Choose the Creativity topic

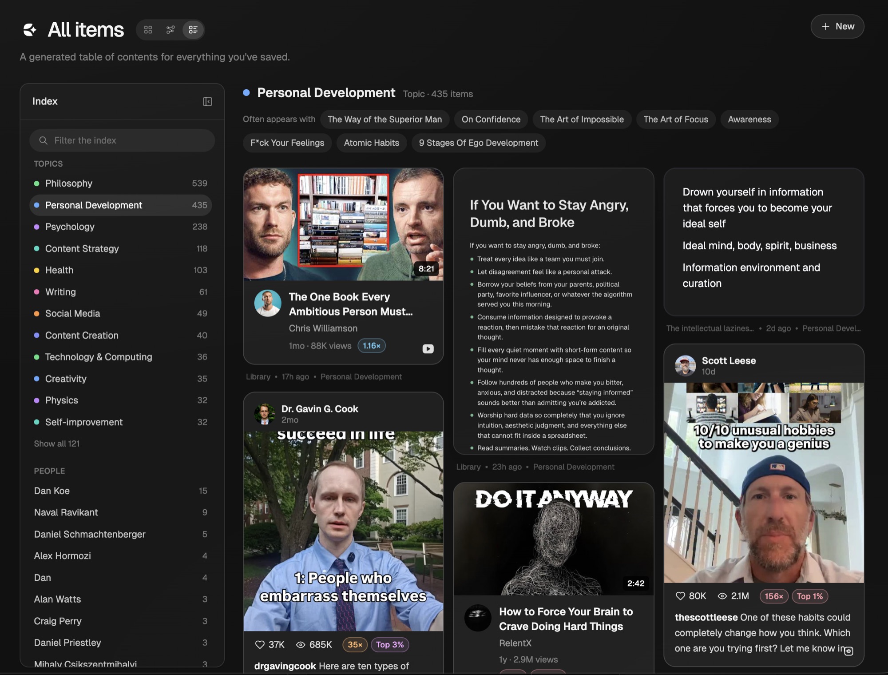tap(121, 379)
